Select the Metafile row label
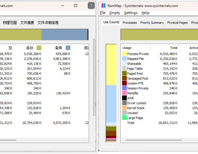 [x=133, y=93]
